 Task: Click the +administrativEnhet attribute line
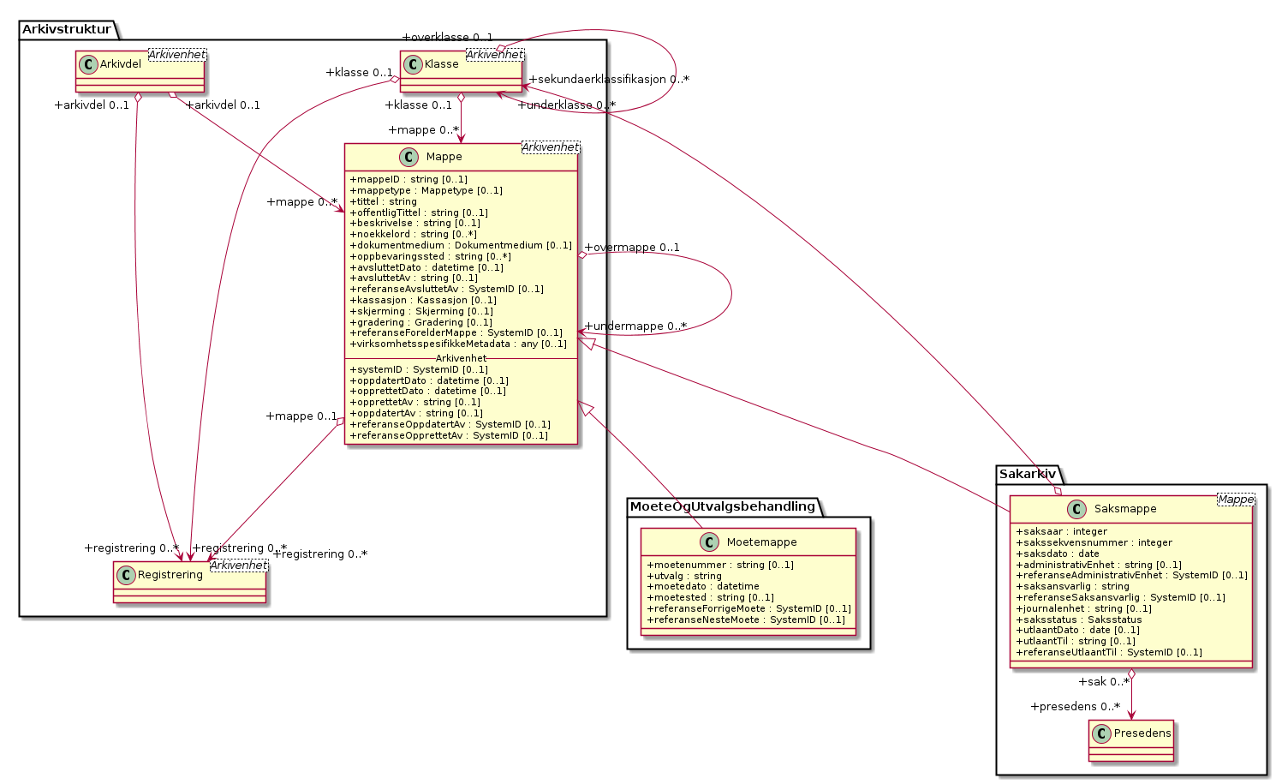[x=1099, y=566]
